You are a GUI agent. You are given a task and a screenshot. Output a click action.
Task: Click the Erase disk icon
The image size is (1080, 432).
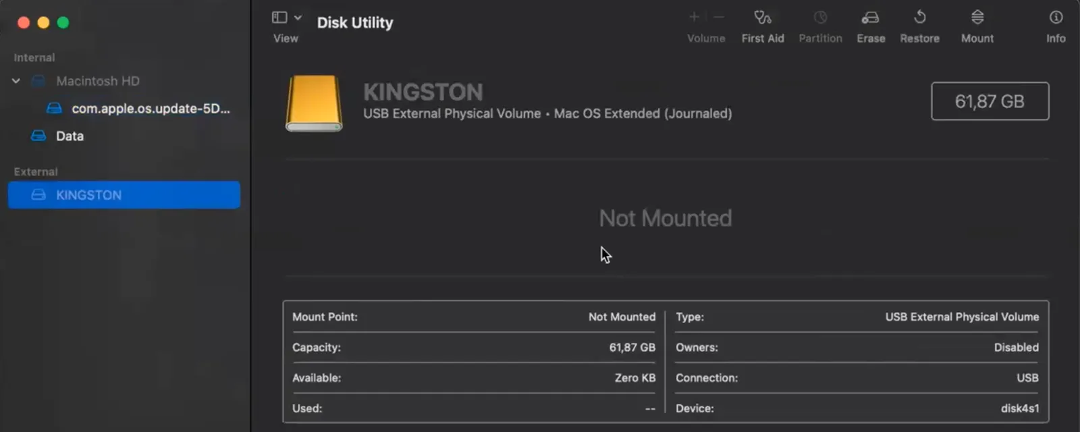click(871, 18)
